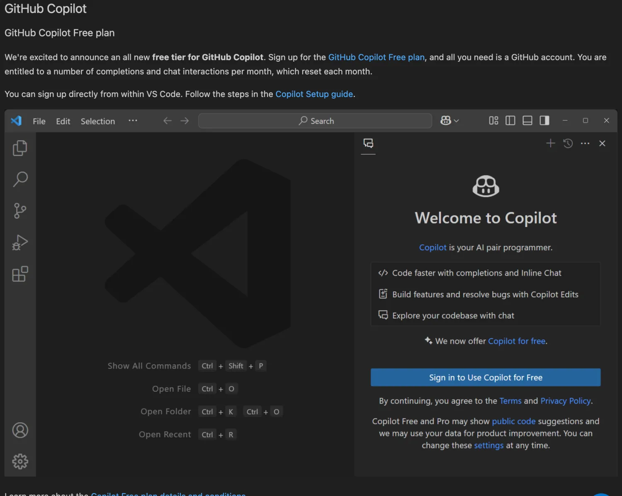This screenshot has height=496, width=622.
Task: Open chat panel more actions ellipsis
Action: pyautogui.click(x=585, y=143)
